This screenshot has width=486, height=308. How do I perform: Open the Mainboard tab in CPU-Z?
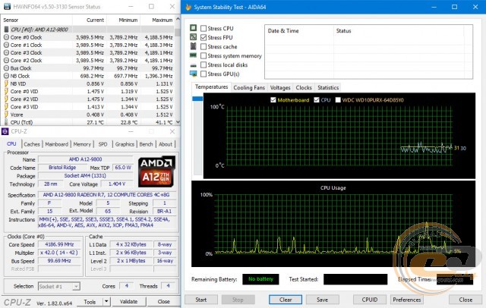coord(57,144)
